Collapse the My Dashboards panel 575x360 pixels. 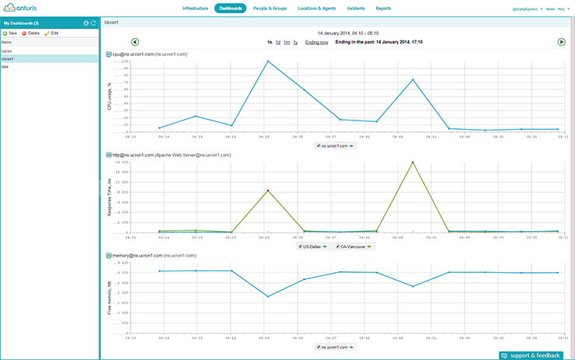pyautogui.click(x=86, y=23)
